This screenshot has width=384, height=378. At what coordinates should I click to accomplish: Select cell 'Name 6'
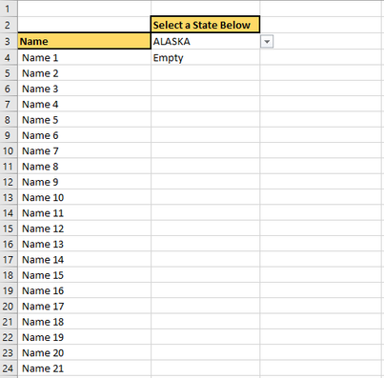[84, 135]
